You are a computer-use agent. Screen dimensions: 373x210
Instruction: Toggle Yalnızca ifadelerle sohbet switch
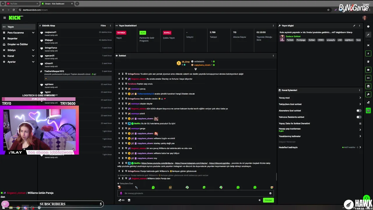[359, 117]
